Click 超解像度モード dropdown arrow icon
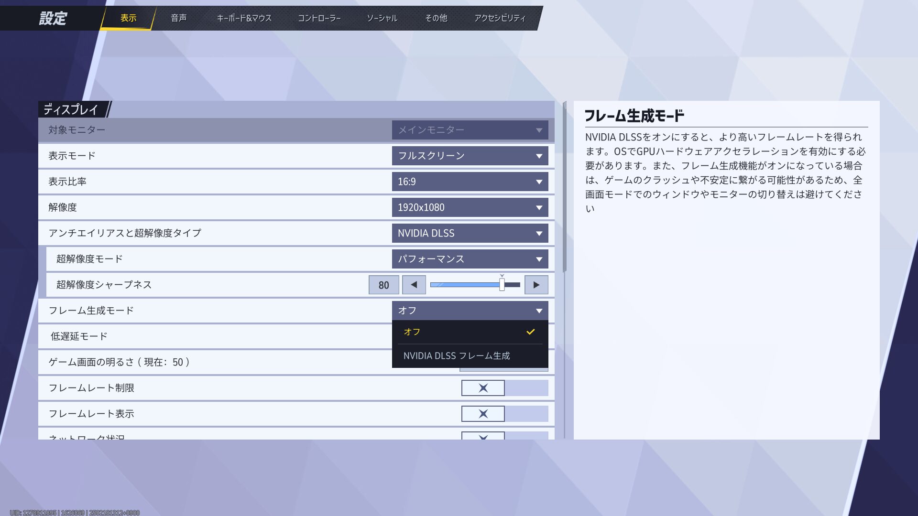 539,259
